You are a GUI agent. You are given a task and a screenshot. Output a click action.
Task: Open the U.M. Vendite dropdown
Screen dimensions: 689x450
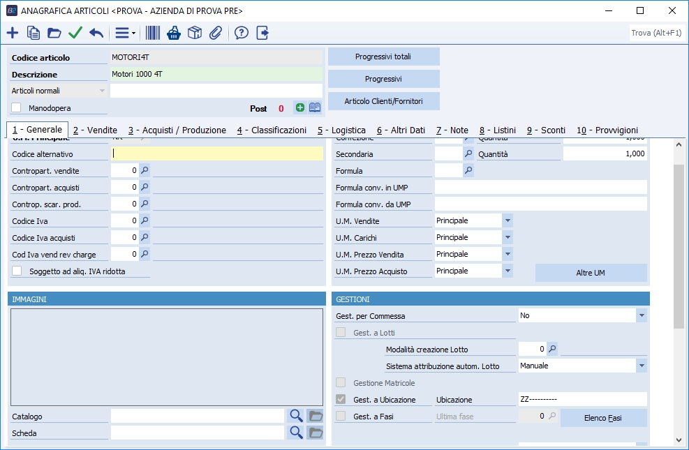pyautogui.click(x=508, y=220)
